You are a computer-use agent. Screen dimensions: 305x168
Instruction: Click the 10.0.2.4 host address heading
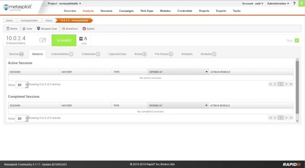(x=16, y=38)
